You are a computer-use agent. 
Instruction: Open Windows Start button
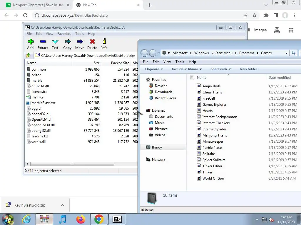pyautogui.click(x=8, y=219)
